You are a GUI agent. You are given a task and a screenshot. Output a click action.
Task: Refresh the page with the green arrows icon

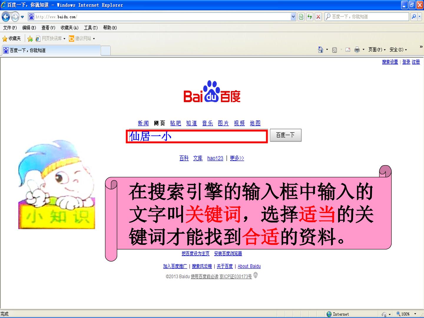(x=309, y=17)
